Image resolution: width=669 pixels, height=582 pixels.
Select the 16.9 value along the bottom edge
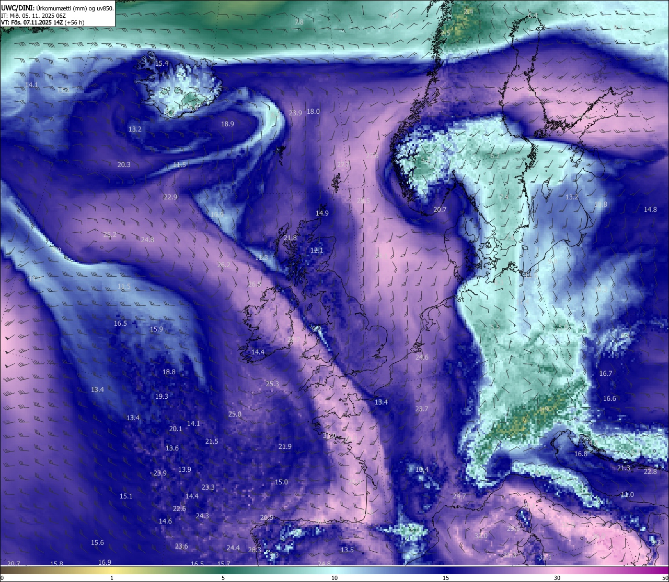[105, 563]
